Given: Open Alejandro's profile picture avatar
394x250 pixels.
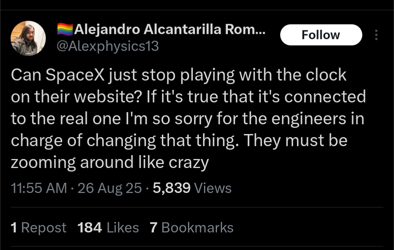Looking at the screenshot, I should pyautogui.click(x=28, y=38).
